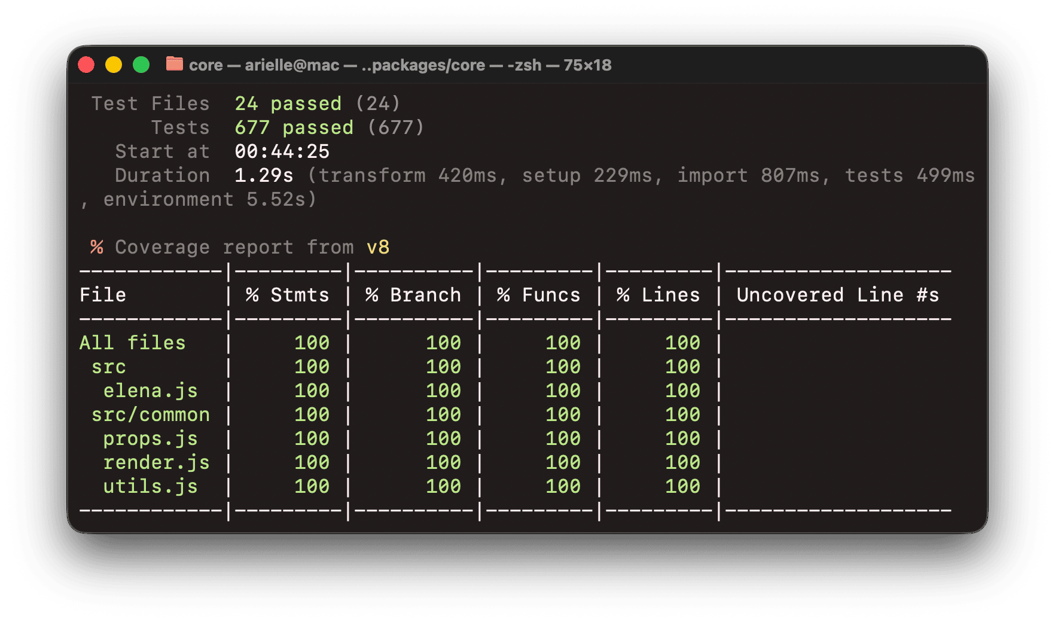Select the elena.js row file name
The width and height of the screenshot is (1055, 622).
[x=150, y=391]
